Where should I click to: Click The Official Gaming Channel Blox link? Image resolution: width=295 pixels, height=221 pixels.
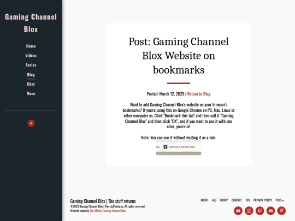[108, 211]
